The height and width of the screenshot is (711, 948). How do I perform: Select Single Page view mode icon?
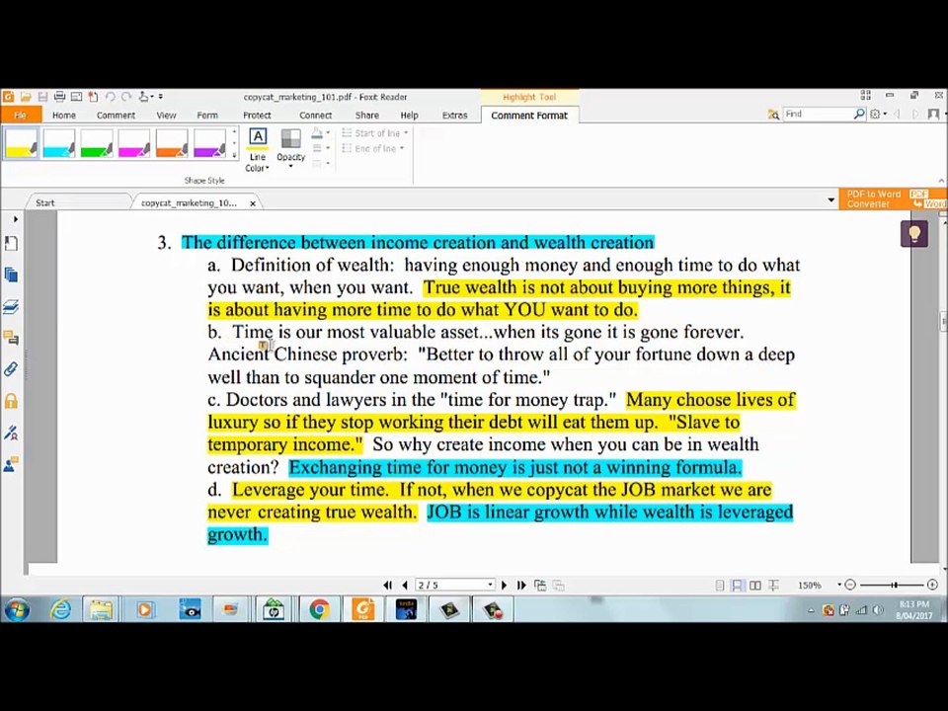pos(720,586)
